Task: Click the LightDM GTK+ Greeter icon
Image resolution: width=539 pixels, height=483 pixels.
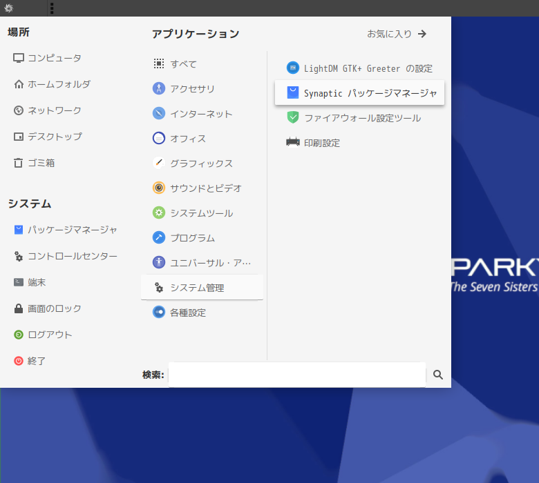Action: click(x=293, y=68)
